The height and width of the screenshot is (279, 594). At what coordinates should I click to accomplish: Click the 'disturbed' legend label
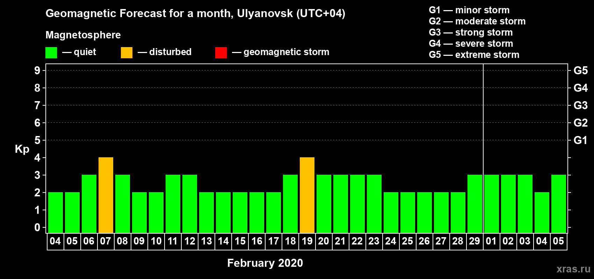pos(171,52)
